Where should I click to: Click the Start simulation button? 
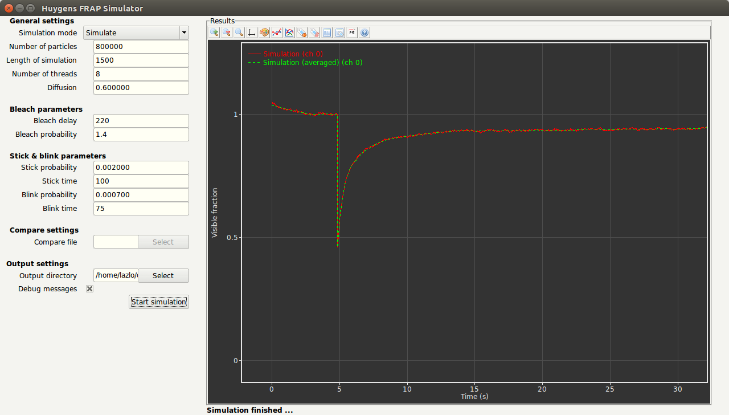tap(158, 302)
